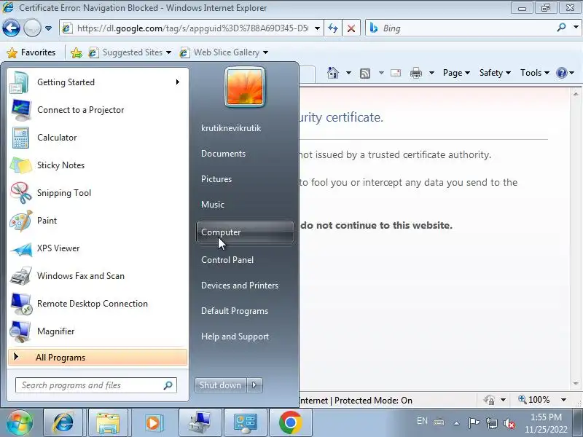
Task: Open the Snipping Tool
Action: [98, 193]
